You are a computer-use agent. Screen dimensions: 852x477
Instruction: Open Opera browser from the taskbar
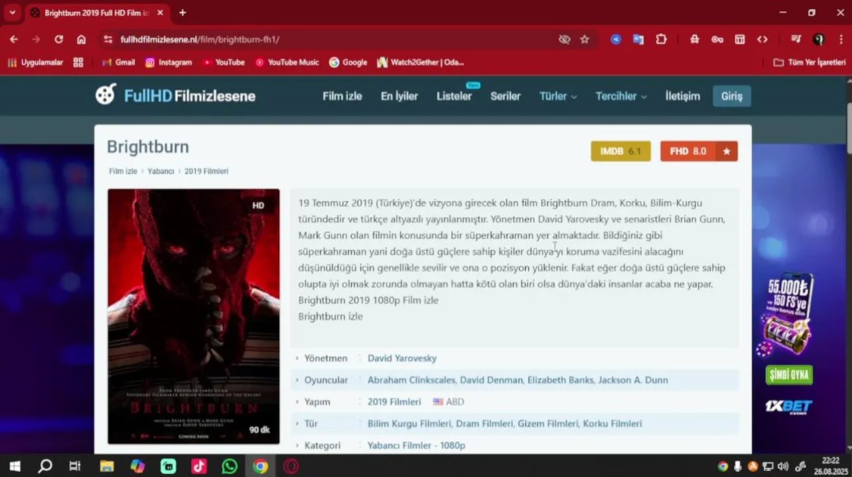(291, 466)
